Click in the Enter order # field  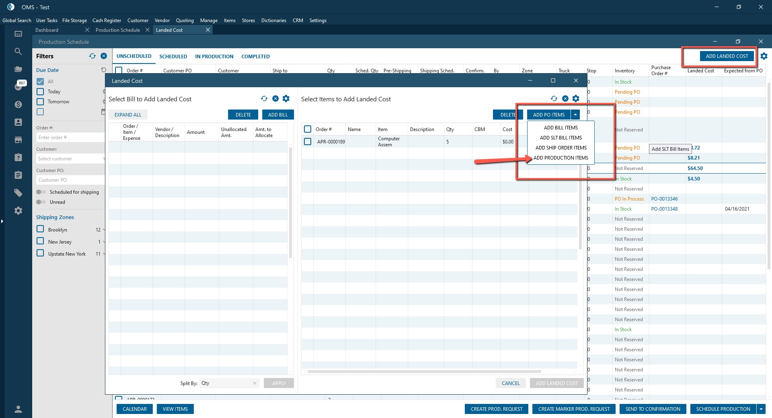(70, 137)
